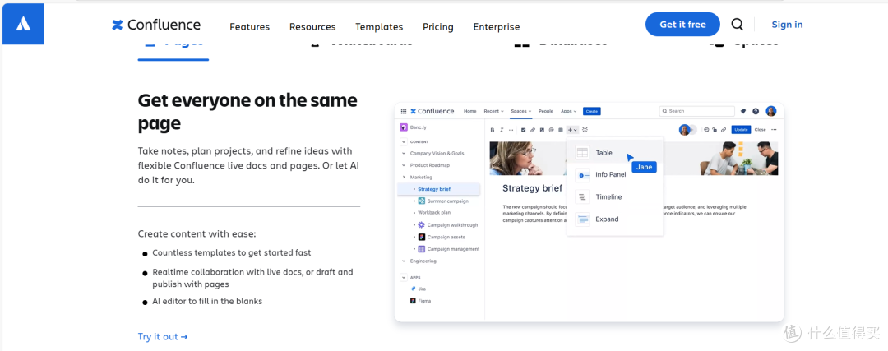Open the plus insert dropdown in toolbar
The height and width of the screenshot is (351, 888).
point(572,130)
